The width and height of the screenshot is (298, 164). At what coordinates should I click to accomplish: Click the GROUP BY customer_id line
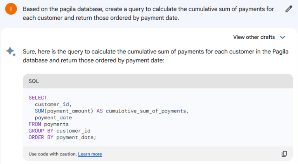(x=59, y=131)
